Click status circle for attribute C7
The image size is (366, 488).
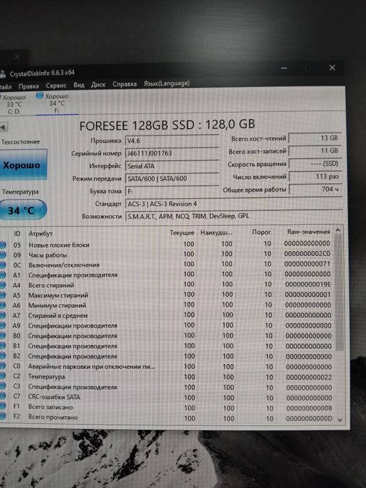[x=3, y=397]
